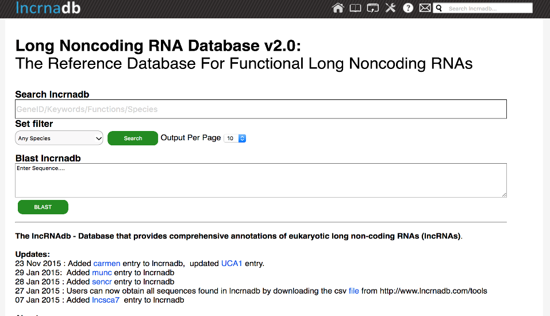Viewport: 550px width, 316px height.
Task: Open the book icon in header
Action: (x=355, y=8)
